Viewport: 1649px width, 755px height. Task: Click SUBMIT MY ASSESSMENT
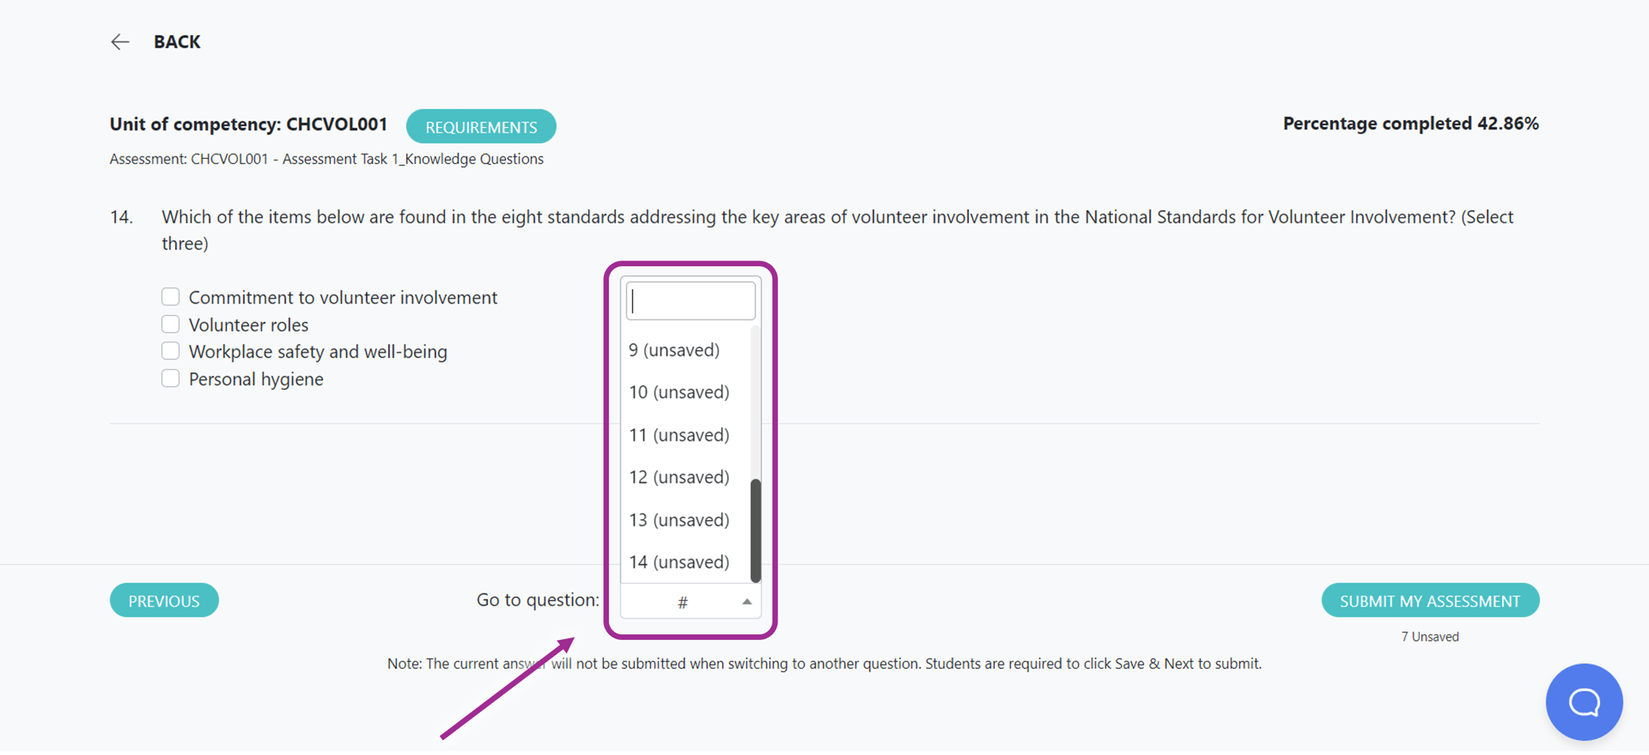click(x=1429, y=600)
